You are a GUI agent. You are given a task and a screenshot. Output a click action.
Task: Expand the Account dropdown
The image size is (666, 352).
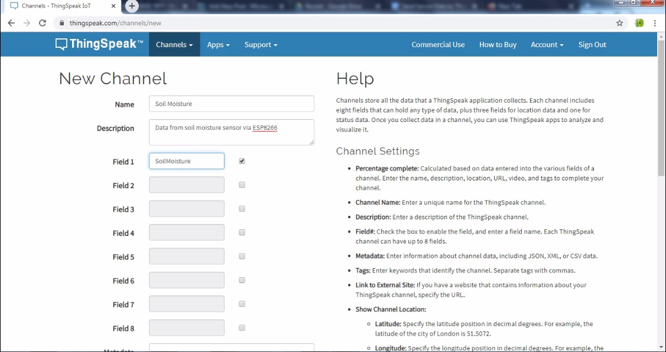click(x=547, y=45)
